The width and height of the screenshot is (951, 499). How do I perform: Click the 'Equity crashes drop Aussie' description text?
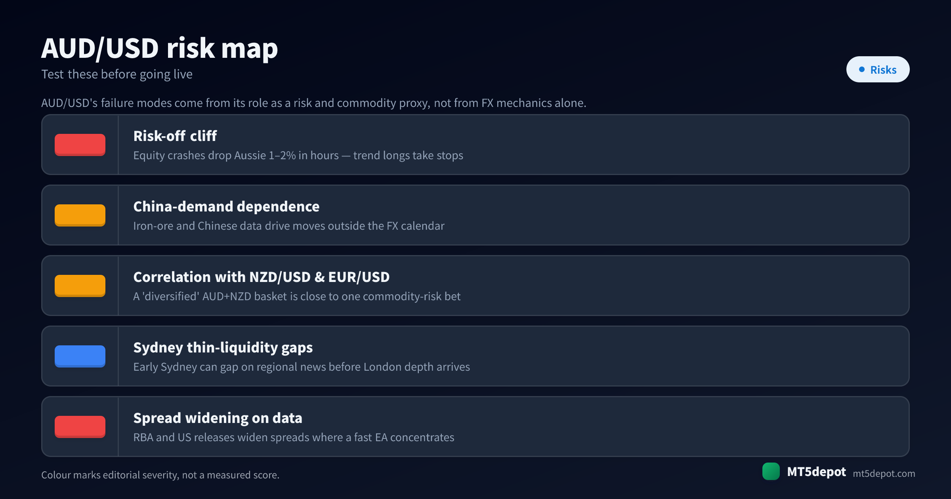click(298, 155)
